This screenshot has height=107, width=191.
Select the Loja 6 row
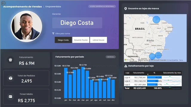click(153, 81)
